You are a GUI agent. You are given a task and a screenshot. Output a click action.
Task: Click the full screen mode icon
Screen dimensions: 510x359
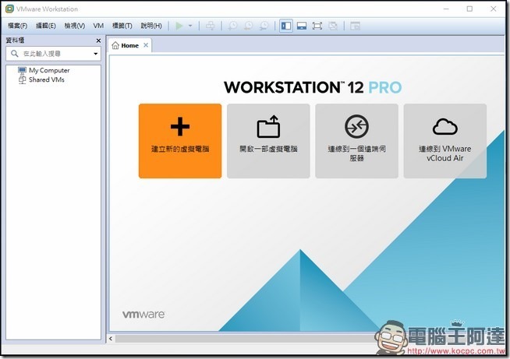[317, 26]
